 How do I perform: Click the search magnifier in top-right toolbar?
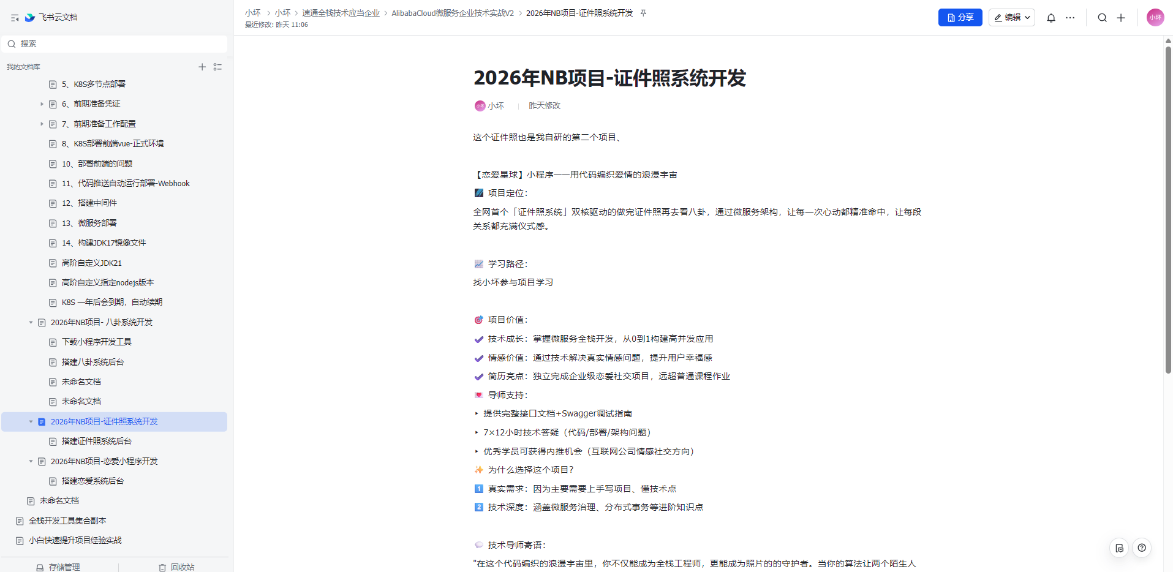click(1102, 18)
